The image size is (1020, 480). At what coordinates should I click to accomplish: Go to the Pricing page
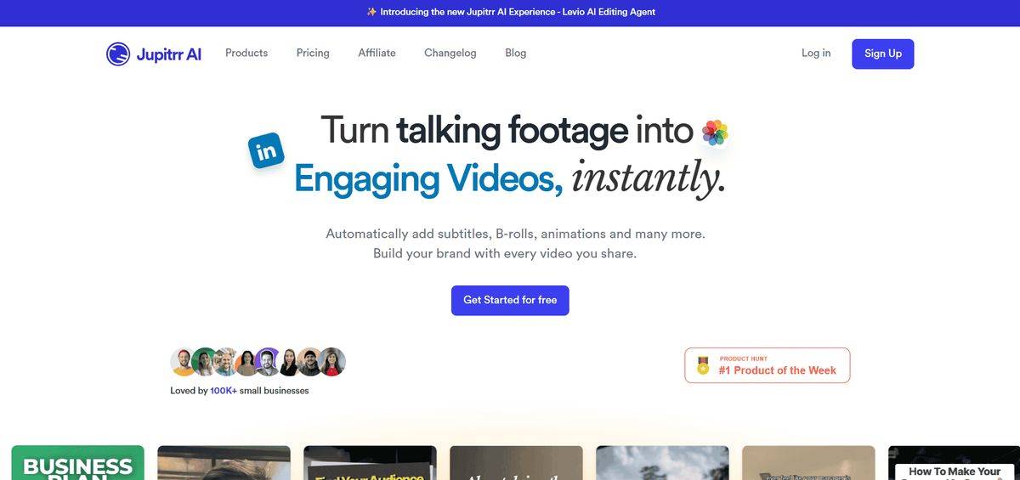(x=313, y=53)
